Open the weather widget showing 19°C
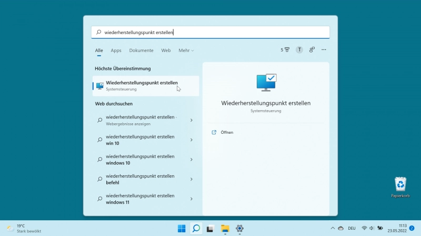Image resolution: width=421 pixels, height=236 pixels. [24, 229]
